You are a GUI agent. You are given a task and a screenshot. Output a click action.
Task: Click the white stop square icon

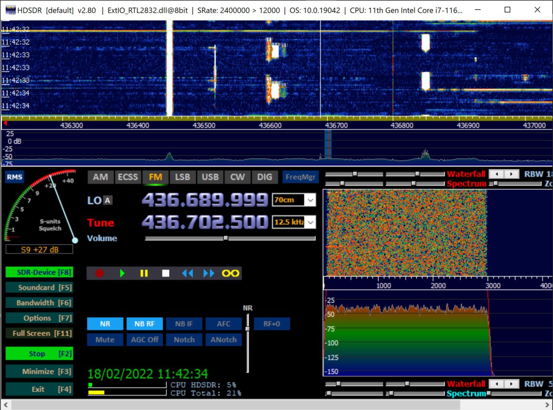click(165, 273)
